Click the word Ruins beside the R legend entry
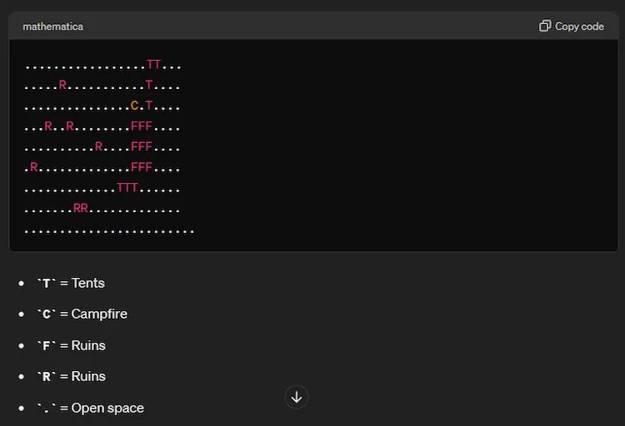This screenshot has width=625, height=426. 88,376
